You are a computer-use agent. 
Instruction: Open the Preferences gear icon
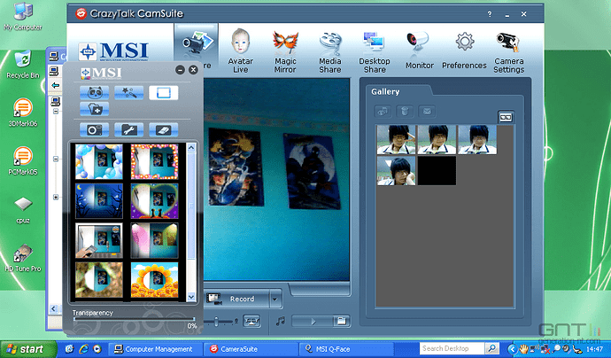coord(464,50)
